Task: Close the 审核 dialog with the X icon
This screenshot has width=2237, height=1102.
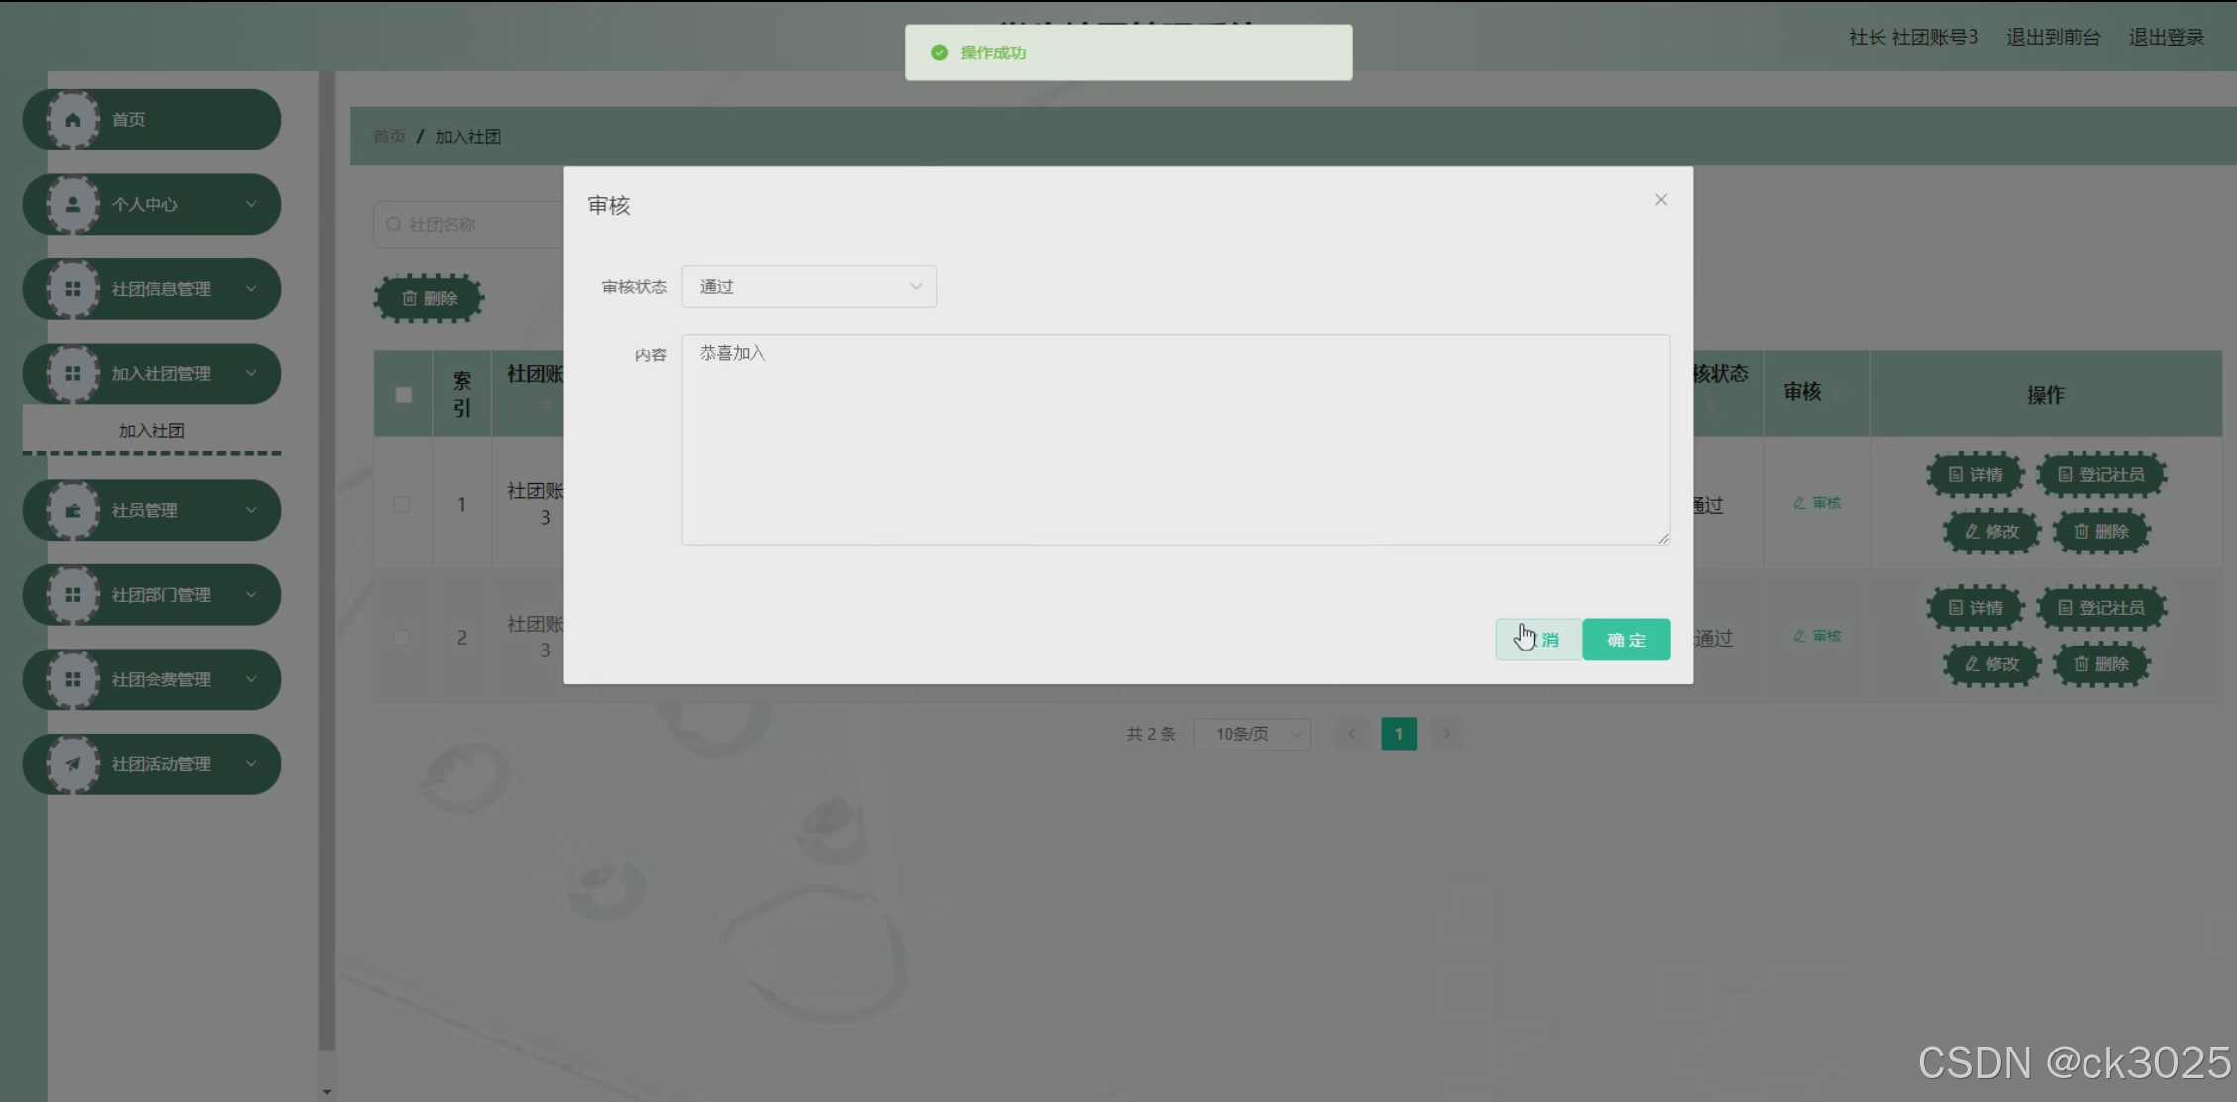Action: tap(1661, 200)
